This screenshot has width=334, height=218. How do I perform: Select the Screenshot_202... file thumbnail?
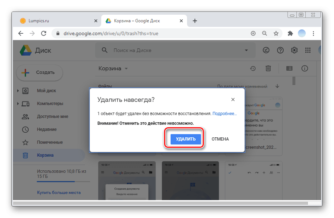[264, 127]
